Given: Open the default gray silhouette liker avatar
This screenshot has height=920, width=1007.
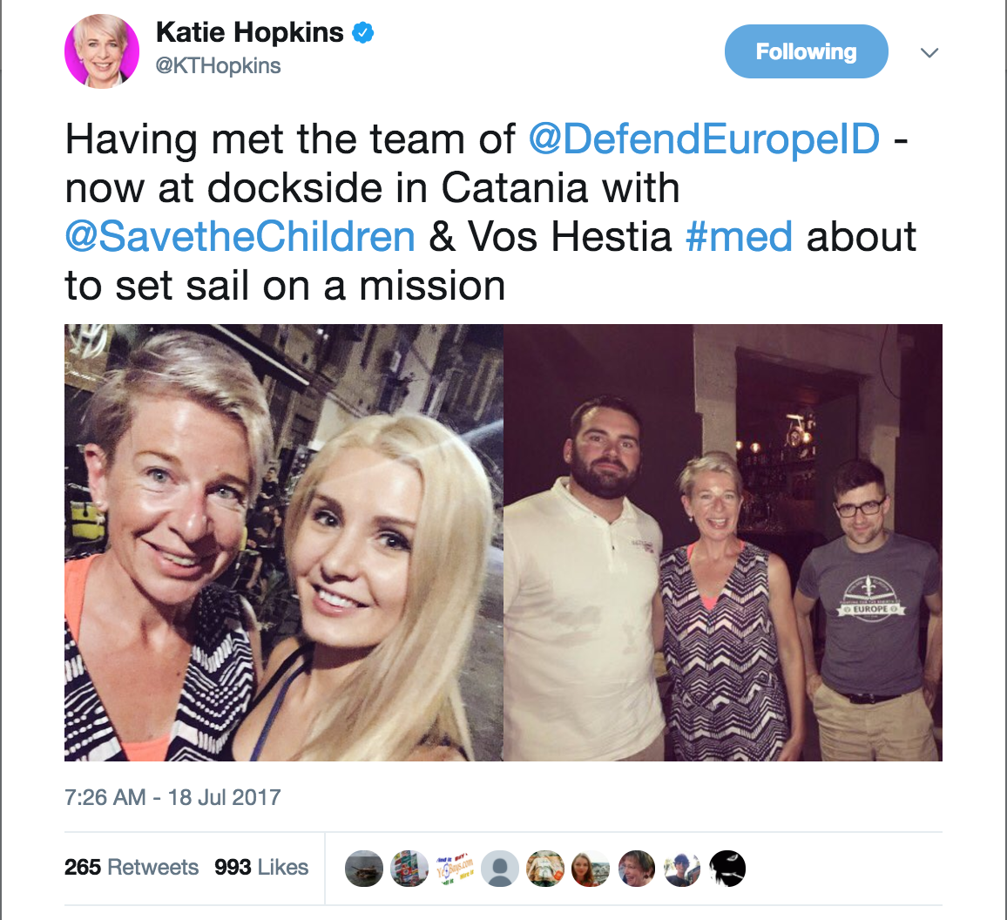Looking at the screenshot, I should [500, 869].
